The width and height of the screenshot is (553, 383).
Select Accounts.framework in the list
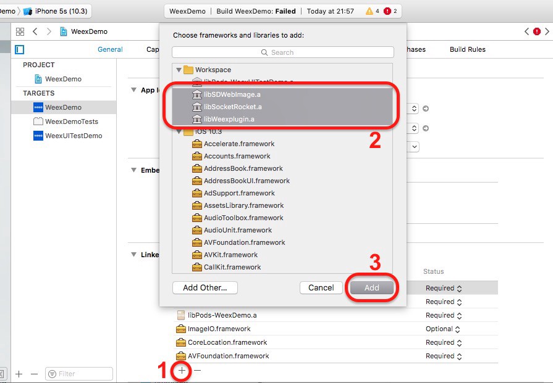click(x=282, y=156)
